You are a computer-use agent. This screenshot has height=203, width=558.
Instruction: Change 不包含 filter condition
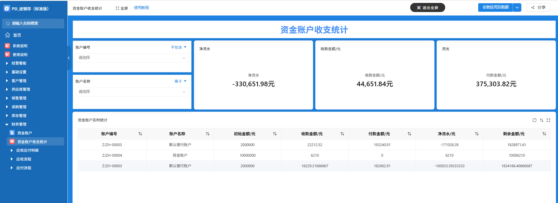click(x=178, y=47)
